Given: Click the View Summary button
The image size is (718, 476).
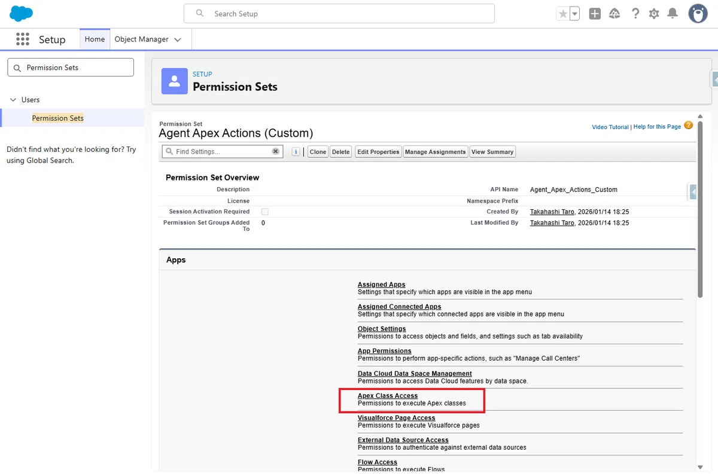Looking at the screenshot, I should 492,152.
